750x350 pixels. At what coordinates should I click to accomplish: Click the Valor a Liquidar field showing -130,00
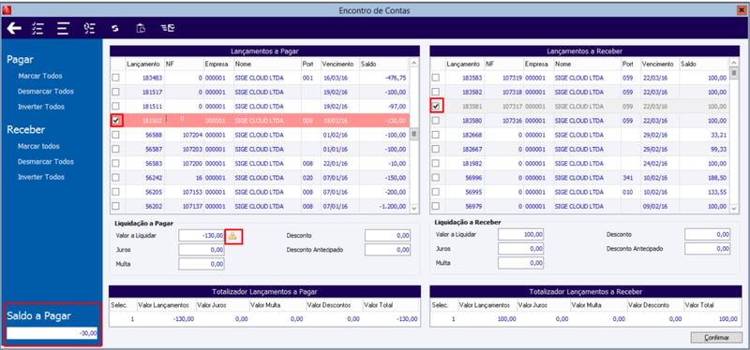(202, 236)
